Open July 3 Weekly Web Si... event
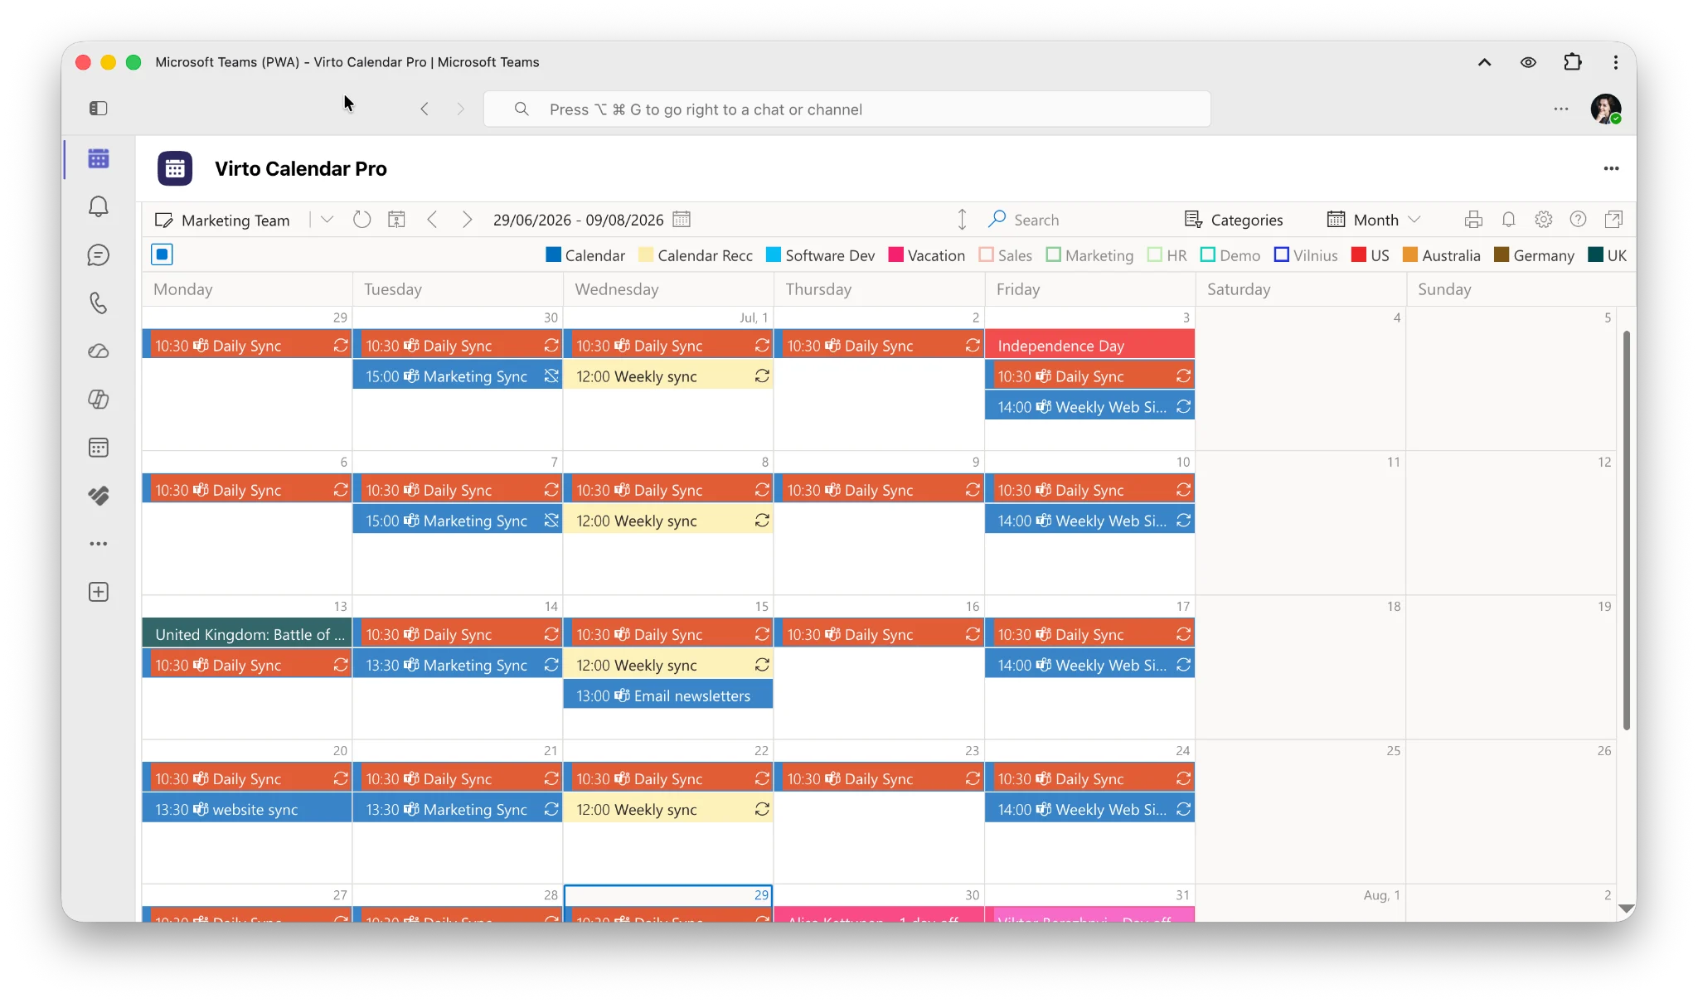Screen dimensions: 1698x1003 (x=1089, y=406)
